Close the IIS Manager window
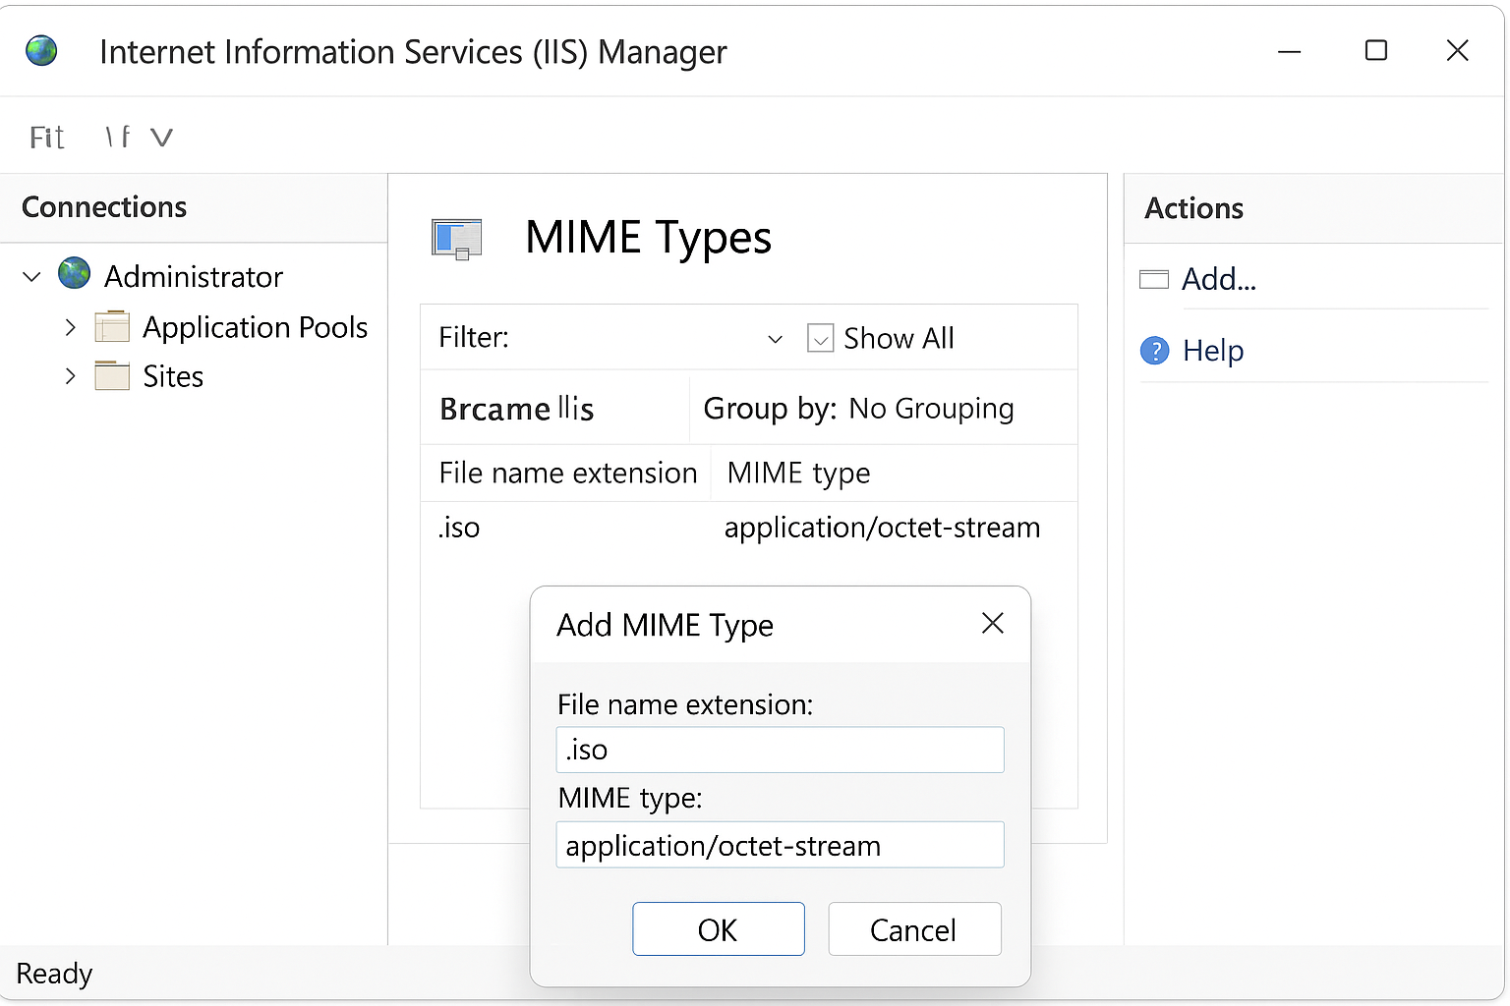1510x1006 pixels. pyautogui.click(x=1458, y=50)
